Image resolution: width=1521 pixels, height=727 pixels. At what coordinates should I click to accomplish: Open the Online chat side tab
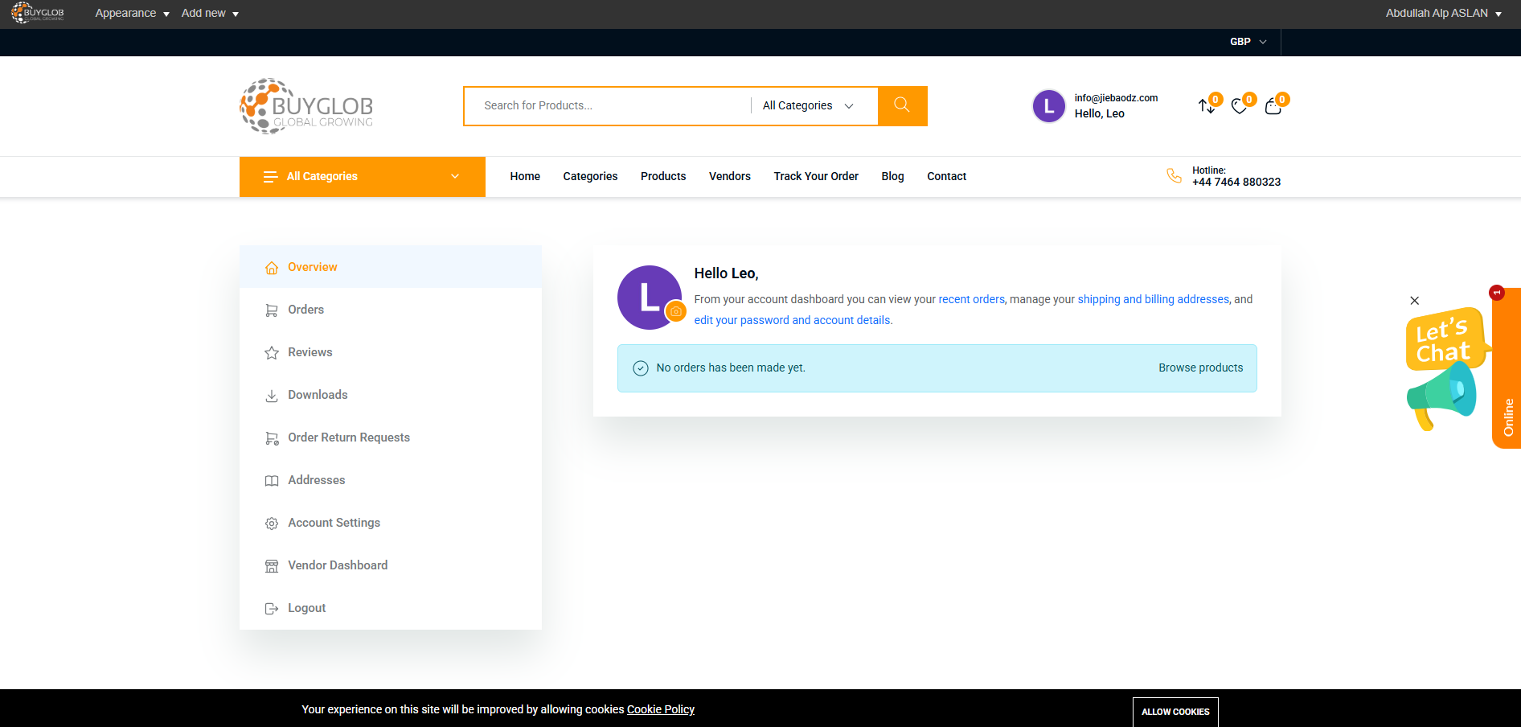pos(1507,368)
